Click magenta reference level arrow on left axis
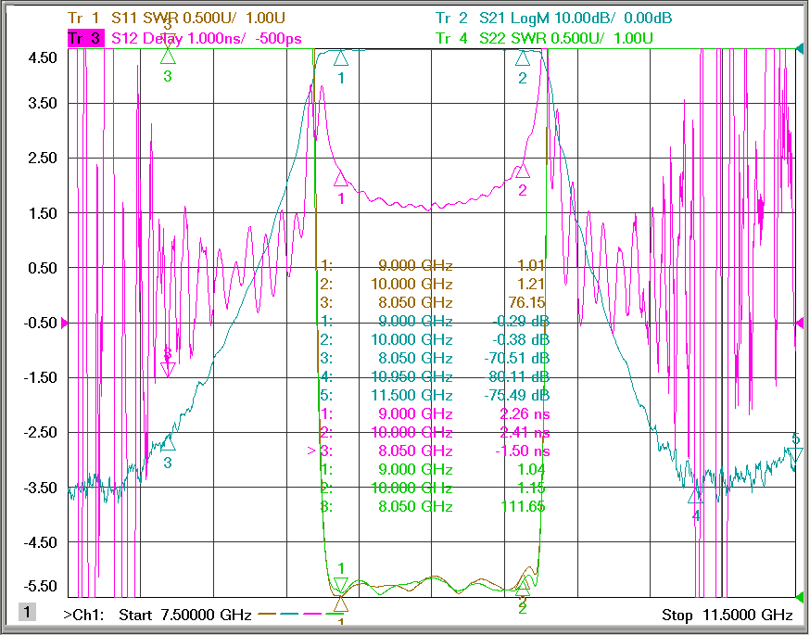 point(65,324)
